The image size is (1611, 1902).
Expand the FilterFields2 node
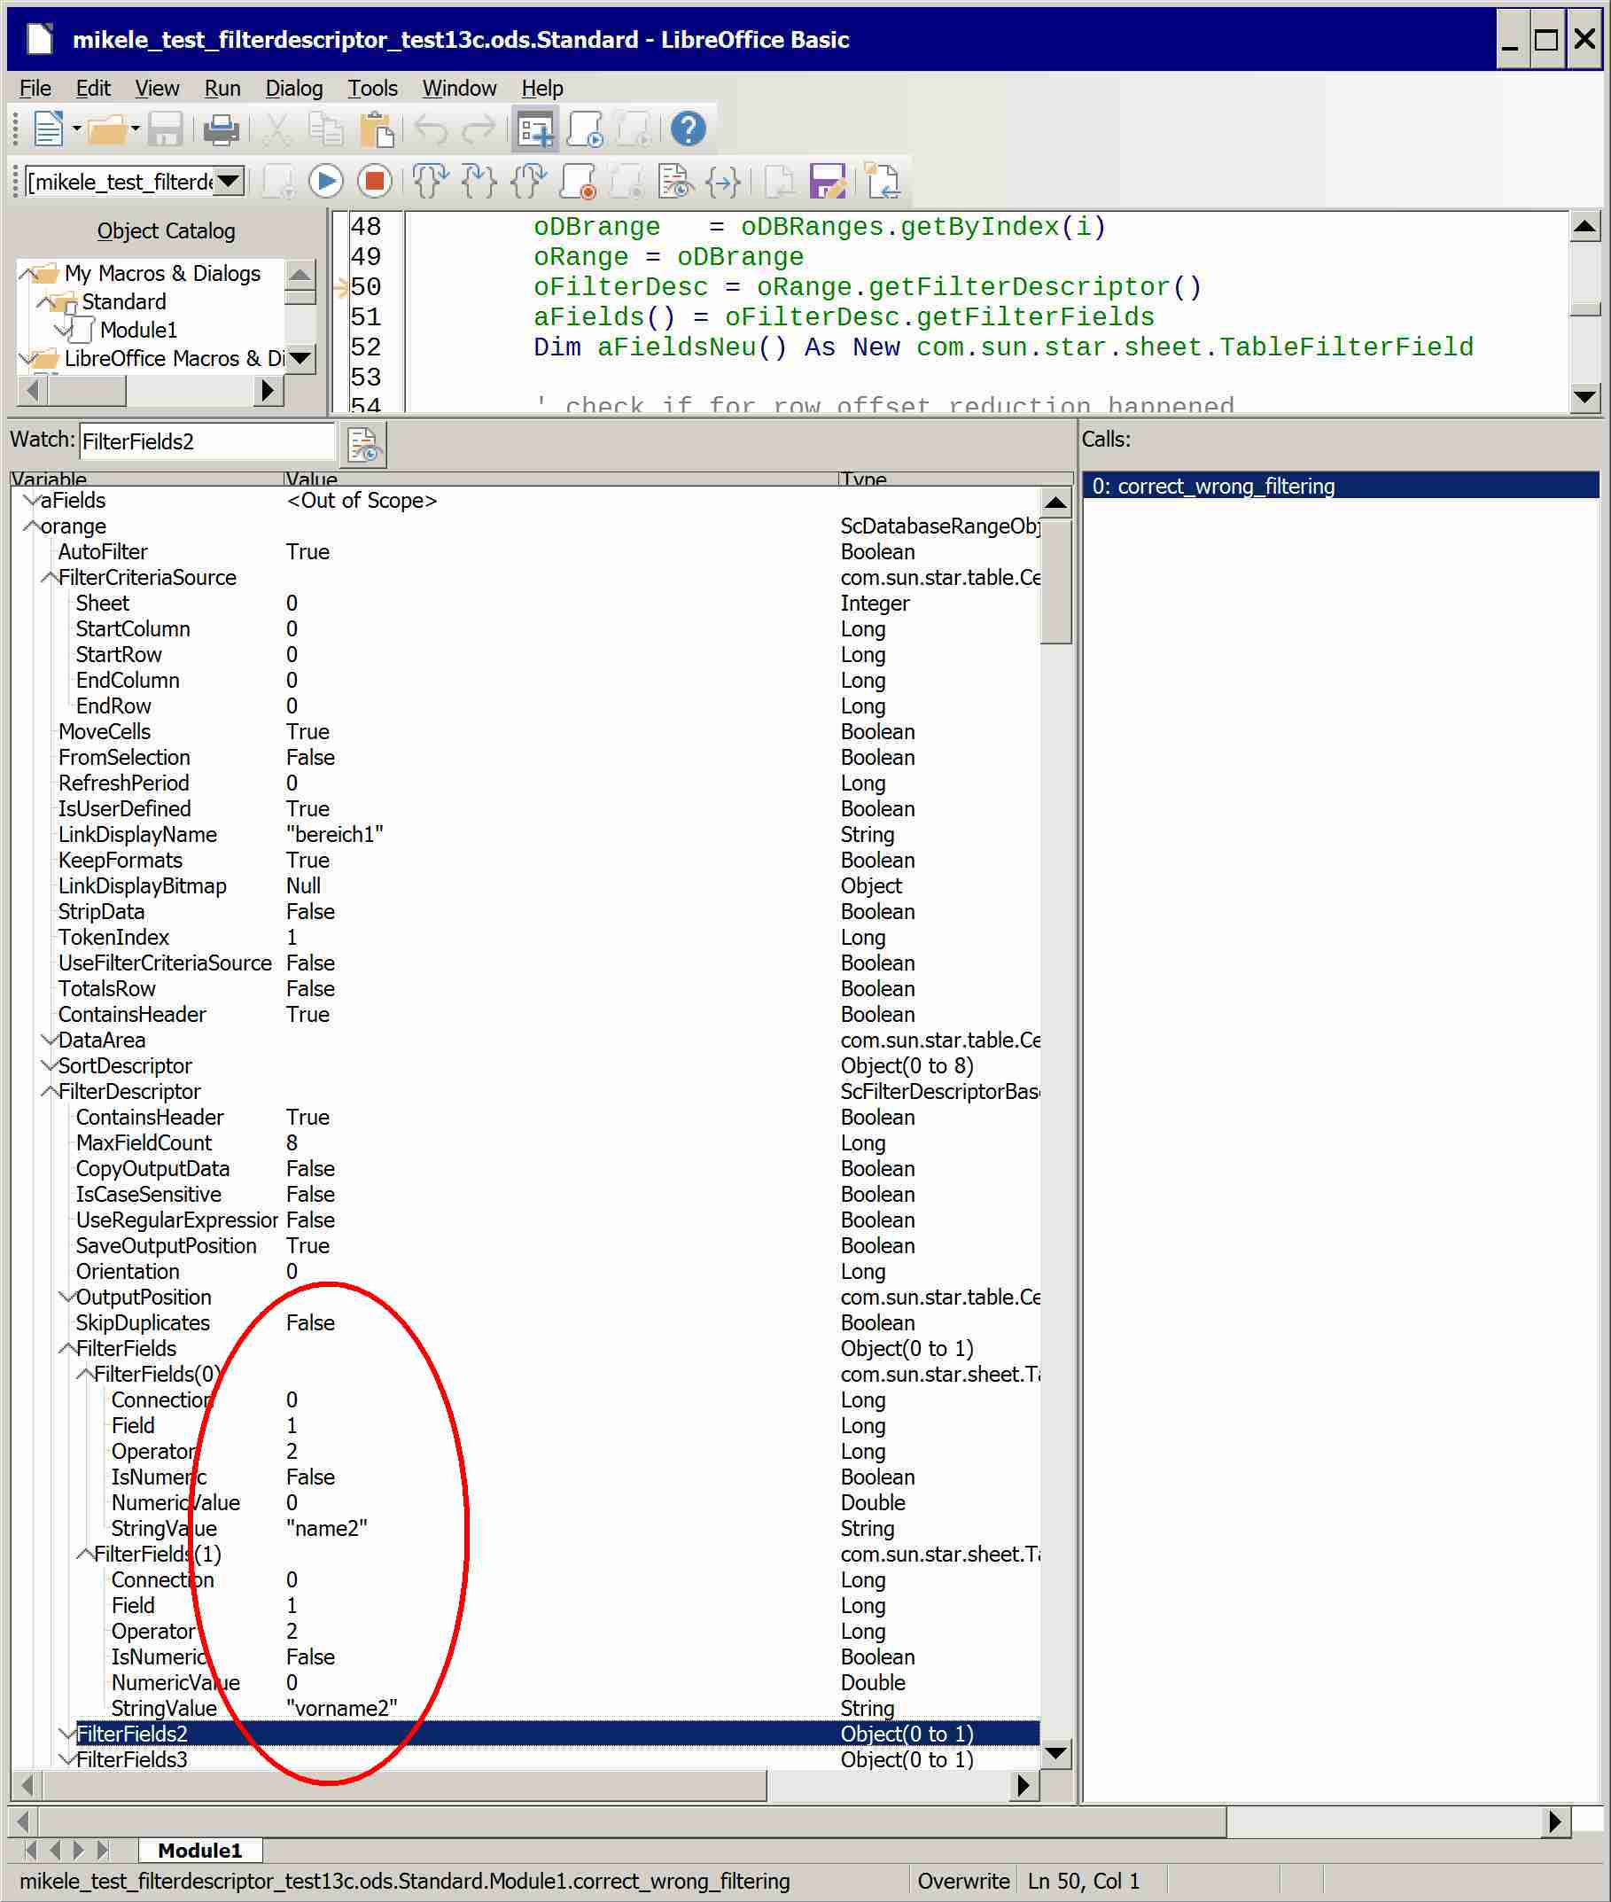[66, 1733]
